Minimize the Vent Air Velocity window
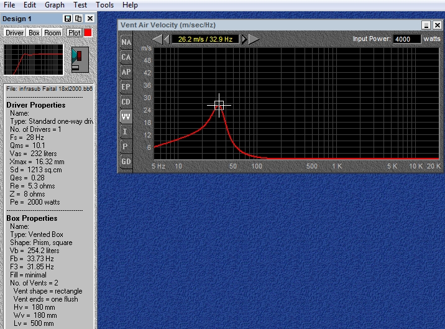Screen dimensions: 445x329 click(x=426, y=25)
